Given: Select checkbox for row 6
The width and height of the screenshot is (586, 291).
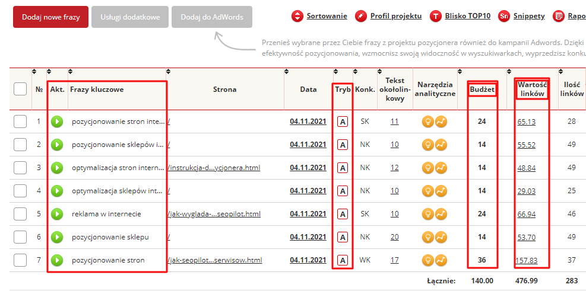Looking at the screenshot, I should [20, 237].
